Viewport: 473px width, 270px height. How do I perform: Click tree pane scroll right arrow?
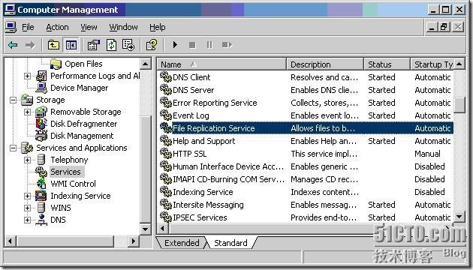133,241
